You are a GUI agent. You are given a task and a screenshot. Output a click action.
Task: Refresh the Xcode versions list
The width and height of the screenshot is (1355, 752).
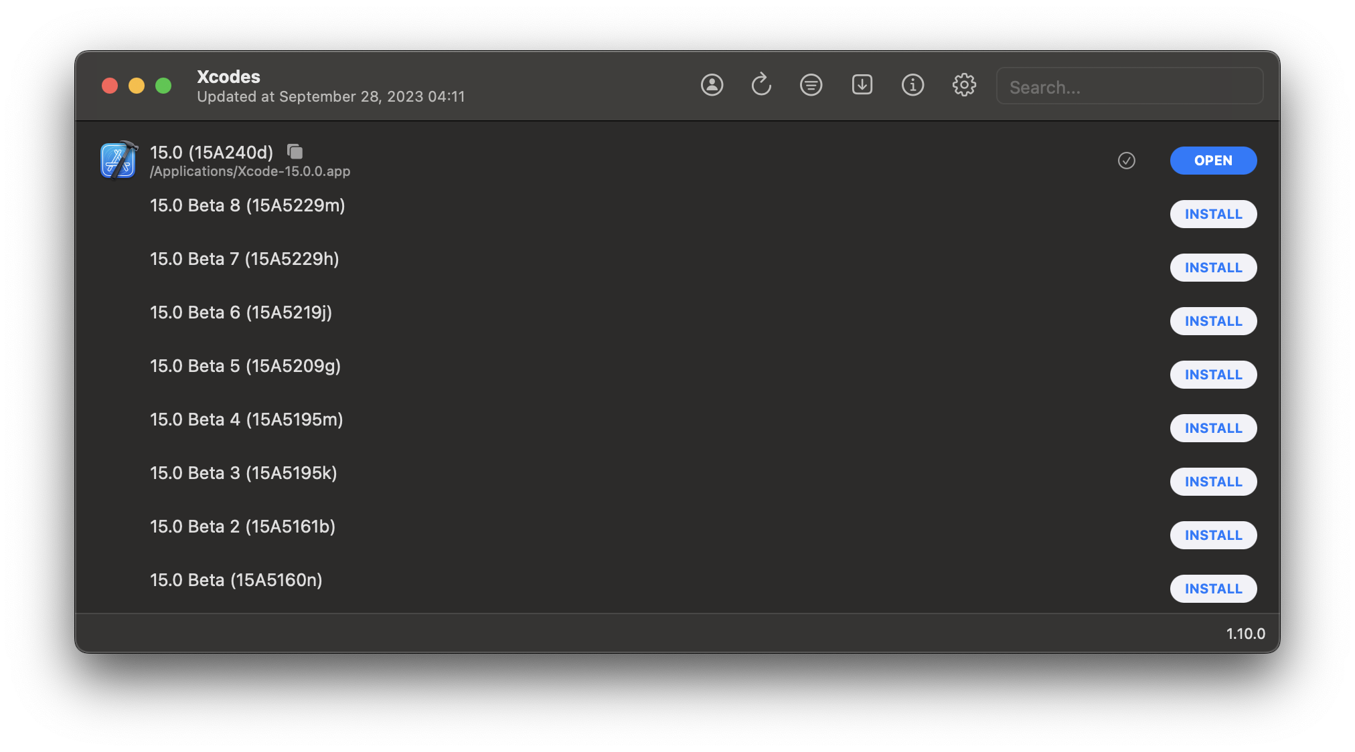pyautogui.click(x=761, y=85)
